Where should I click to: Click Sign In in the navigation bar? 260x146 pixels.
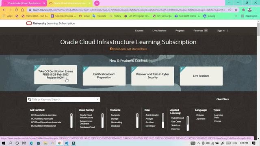pos(221,31)
